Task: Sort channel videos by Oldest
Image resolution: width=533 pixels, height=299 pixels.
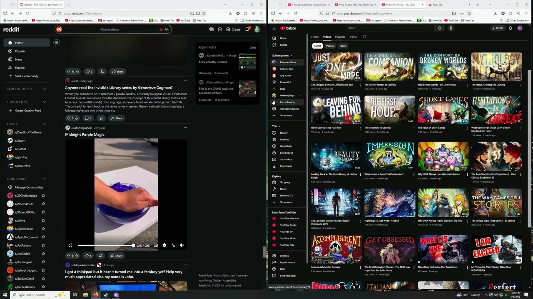Action: click(x=343, y=46)
